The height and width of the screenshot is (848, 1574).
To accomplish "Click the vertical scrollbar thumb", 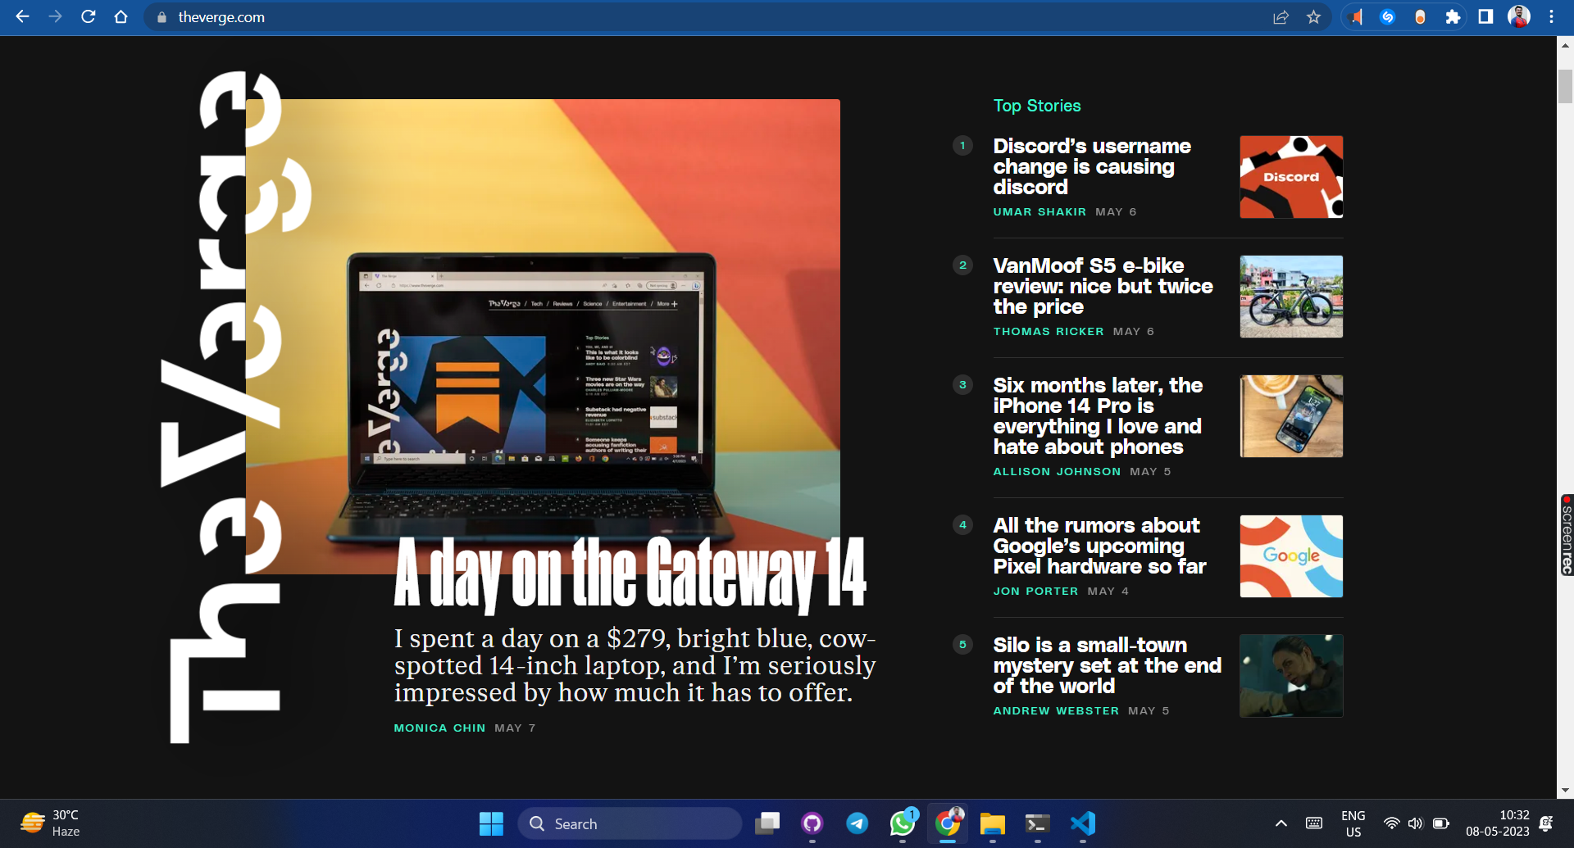I will [x=1565, y=87].
